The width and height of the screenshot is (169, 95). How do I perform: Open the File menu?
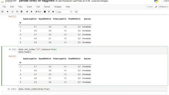click(x=4, y=7)
